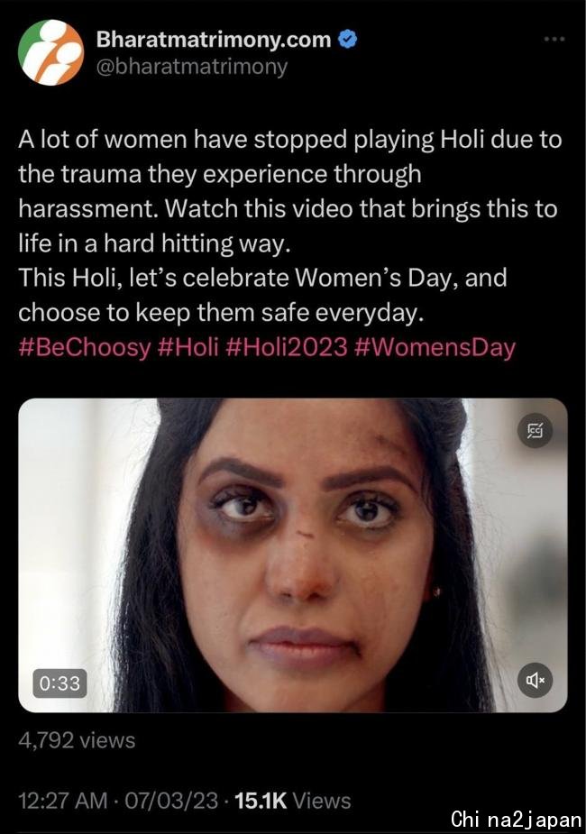This screenshot has height=834, width=586.
Task: Play the embedded Holi video
Action: pos(293,555)
